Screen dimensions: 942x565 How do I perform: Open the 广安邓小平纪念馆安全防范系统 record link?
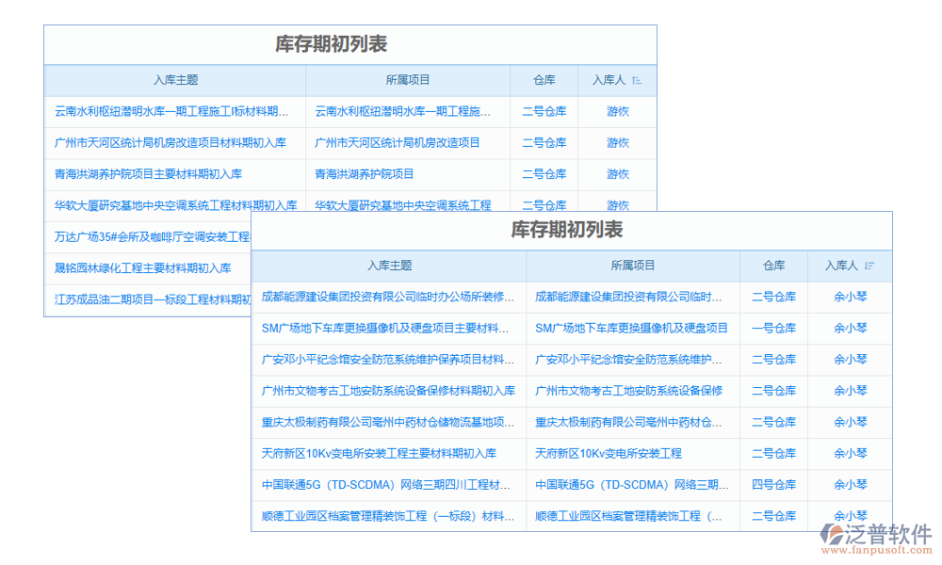coord(388,359)
